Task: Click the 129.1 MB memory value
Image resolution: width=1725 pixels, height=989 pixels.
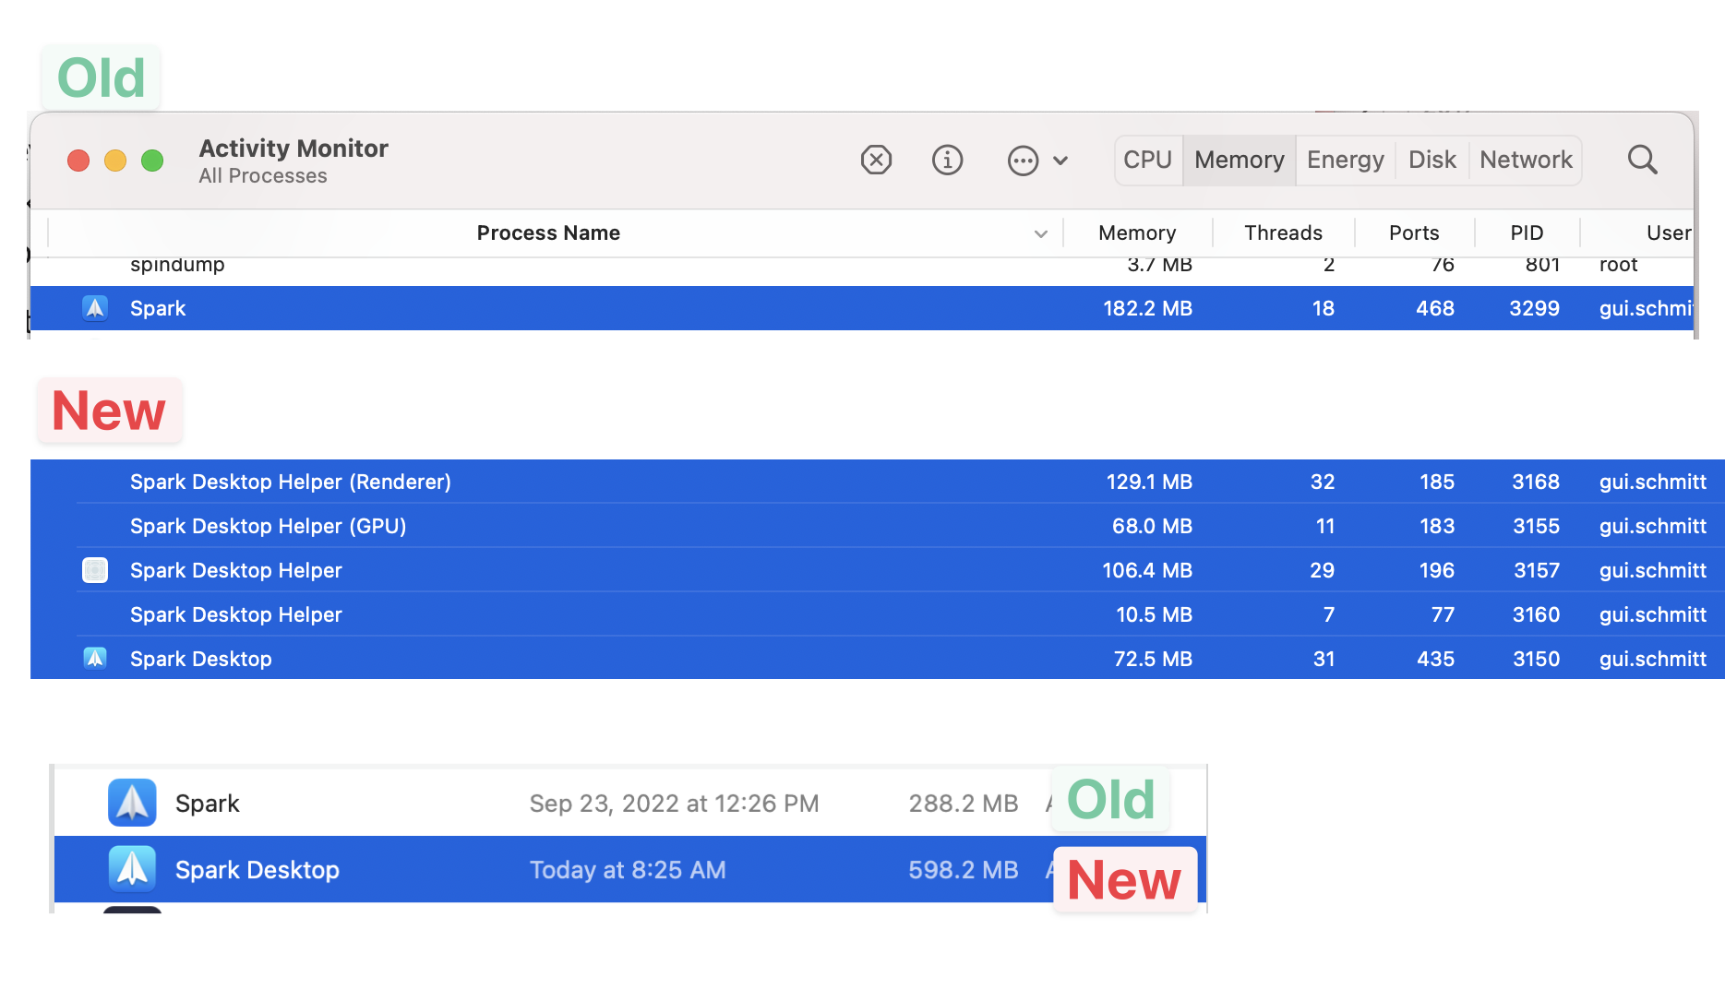Action: coord(1149,482)
